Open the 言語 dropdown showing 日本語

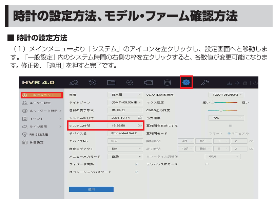(125, 95)
